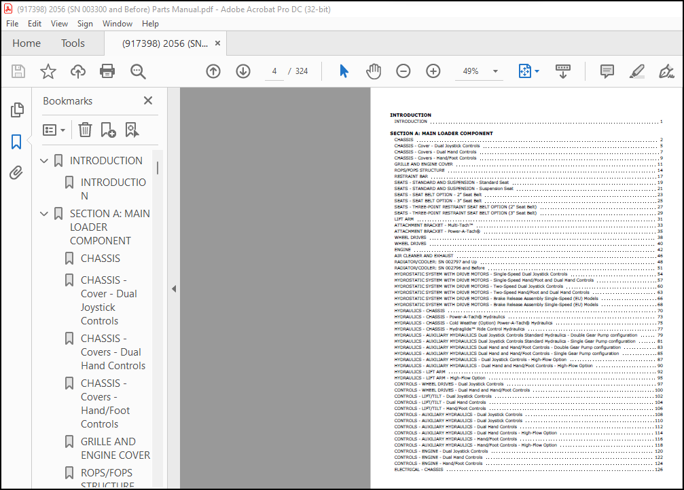Collapse the navigation pane with the triangle arrow
Viewport: 684px width, 490px height.
coord(174,288)
